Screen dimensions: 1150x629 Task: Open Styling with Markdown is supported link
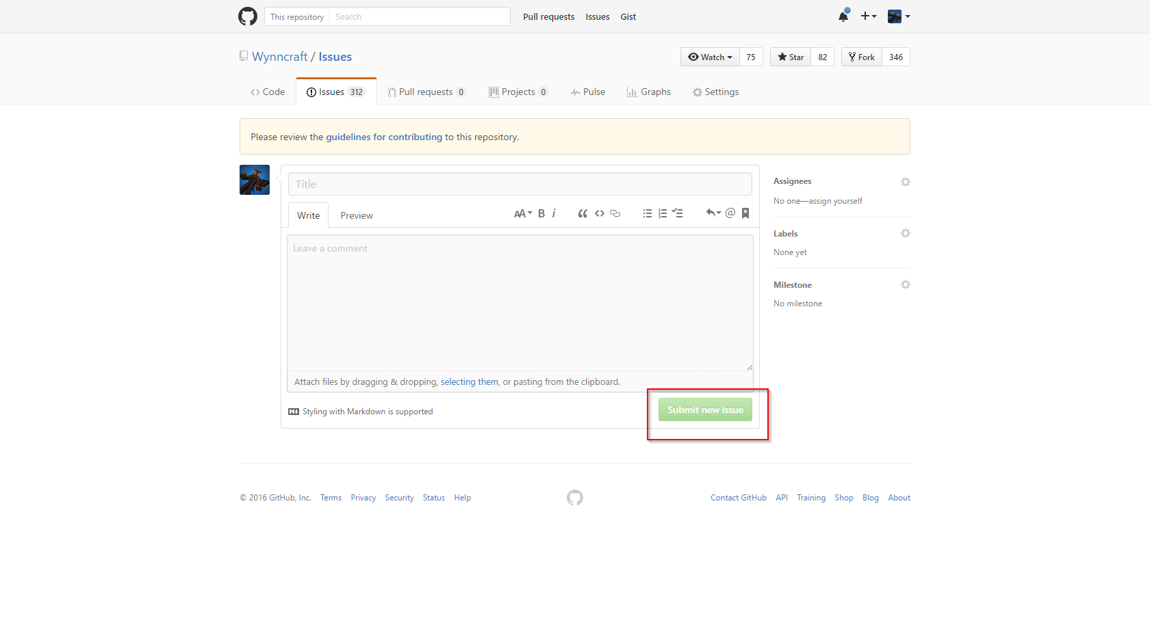[x=368, y=412]
